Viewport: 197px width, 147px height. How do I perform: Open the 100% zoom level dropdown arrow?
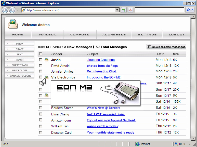coord(189,144)
